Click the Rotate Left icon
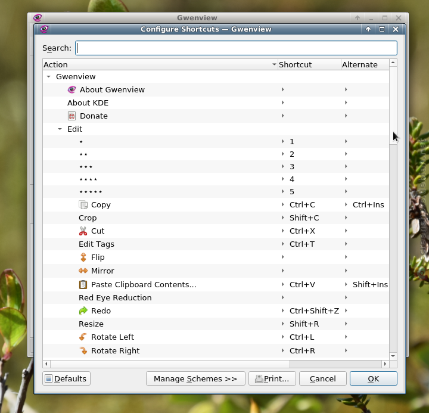This screenshot has width=429, height=413. point(83,337)
